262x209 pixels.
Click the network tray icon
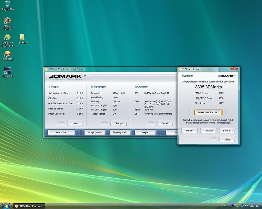click(242, 206)
